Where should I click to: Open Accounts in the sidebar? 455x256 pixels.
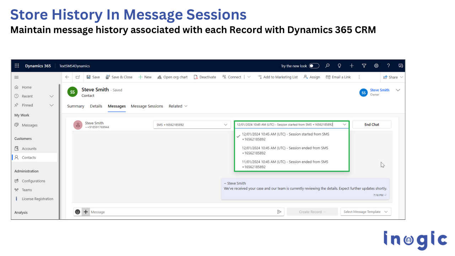[x=29, y=149]
